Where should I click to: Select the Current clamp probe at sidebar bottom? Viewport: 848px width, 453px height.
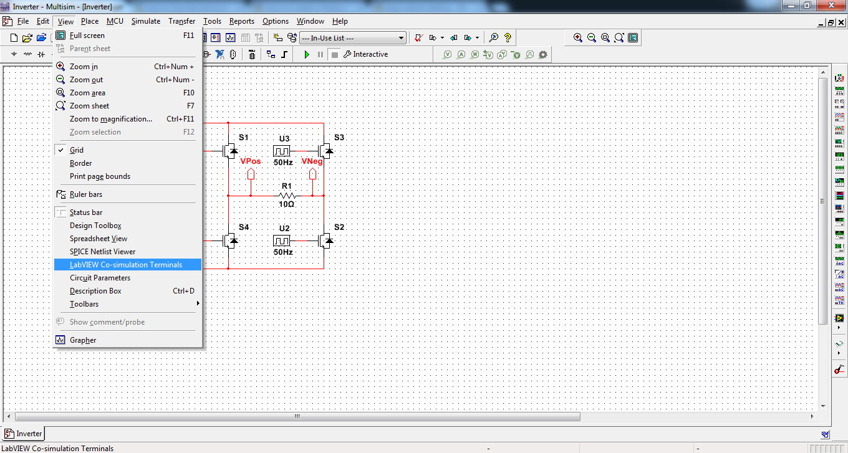tap(839, 370)
